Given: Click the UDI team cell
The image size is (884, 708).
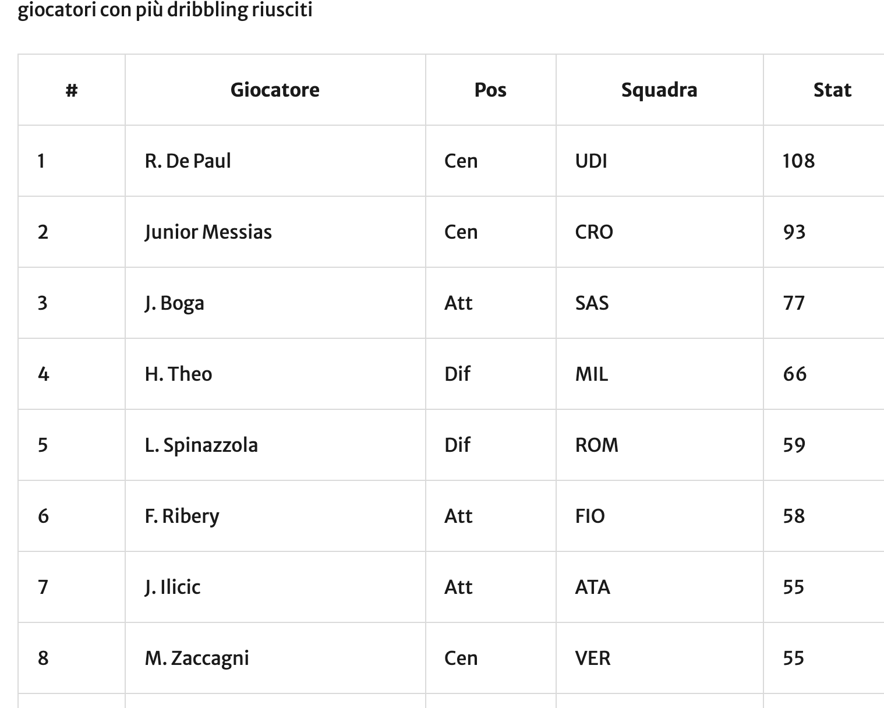Looking at the screenshot, I should [x=591, y=161].
